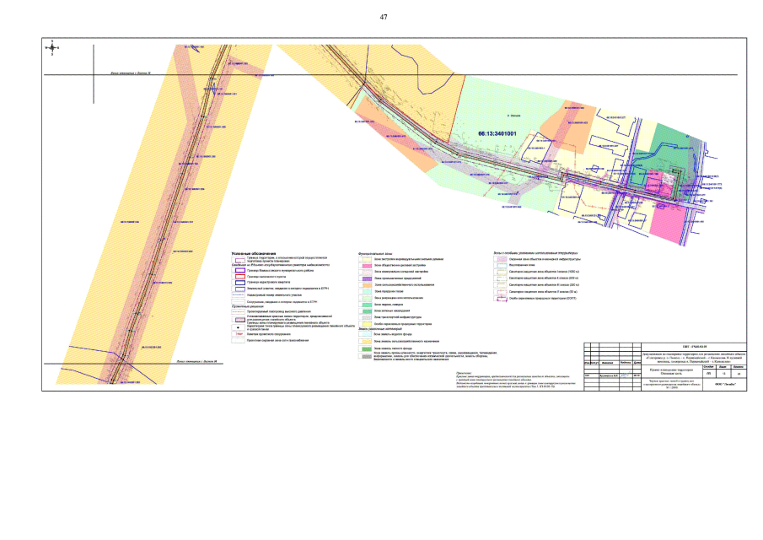The image size is (763, 540).
Task: Click the Функциональные зоны legend heading
Action: pos(377,252)
